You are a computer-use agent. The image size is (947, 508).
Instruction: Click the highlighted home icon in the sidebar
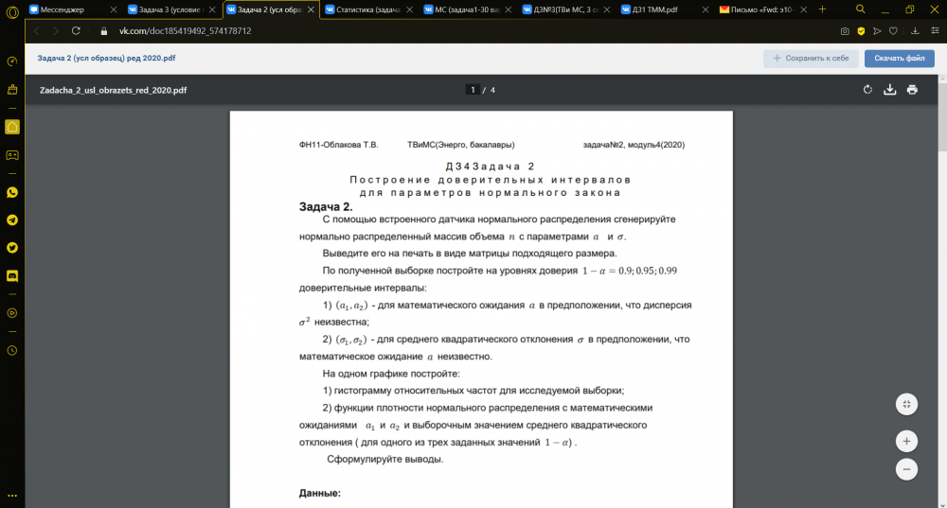[12, 127]
